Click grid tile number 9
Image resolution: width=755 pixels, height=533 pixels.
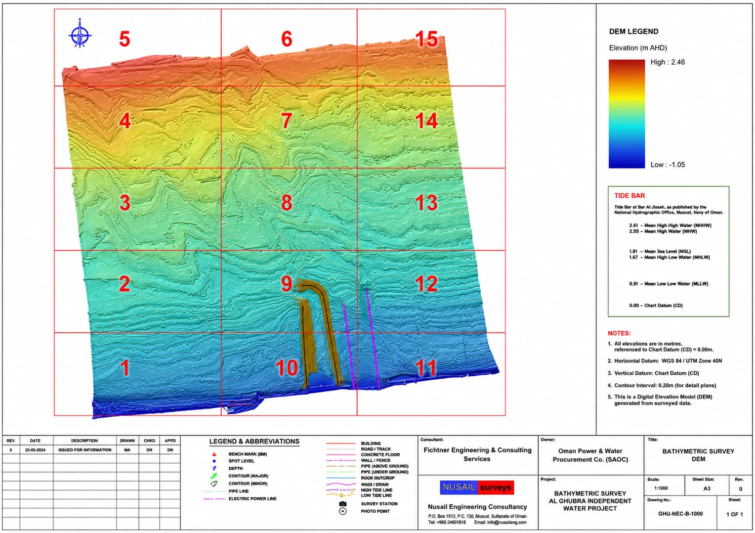286,284
